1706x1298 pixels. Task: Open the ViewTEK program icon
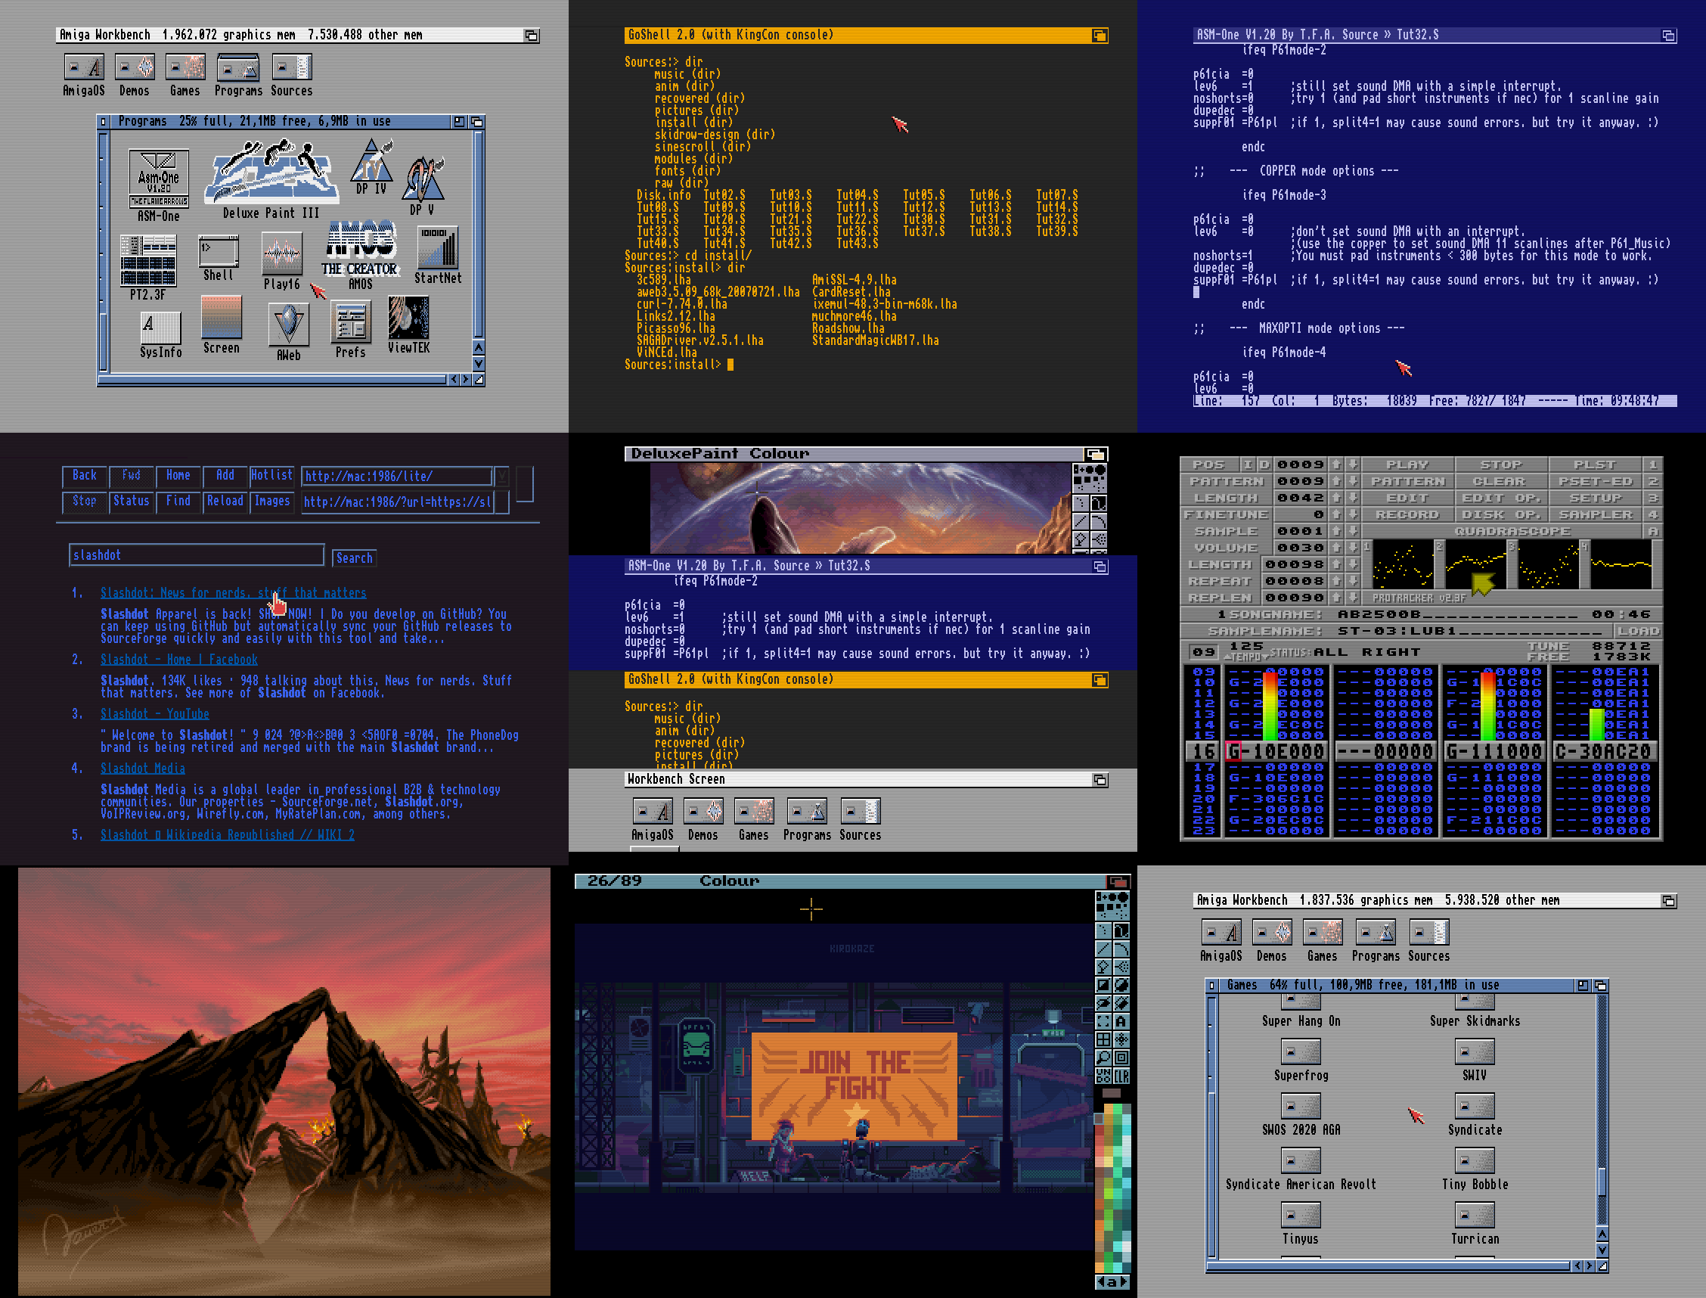pyautogui.click(x=408, y=318)
